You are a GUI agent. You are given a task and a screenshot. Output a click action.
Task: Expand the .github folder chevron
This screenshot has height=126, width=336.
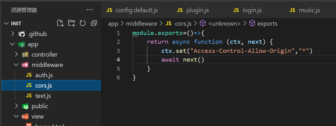click(x=13, y=34)
